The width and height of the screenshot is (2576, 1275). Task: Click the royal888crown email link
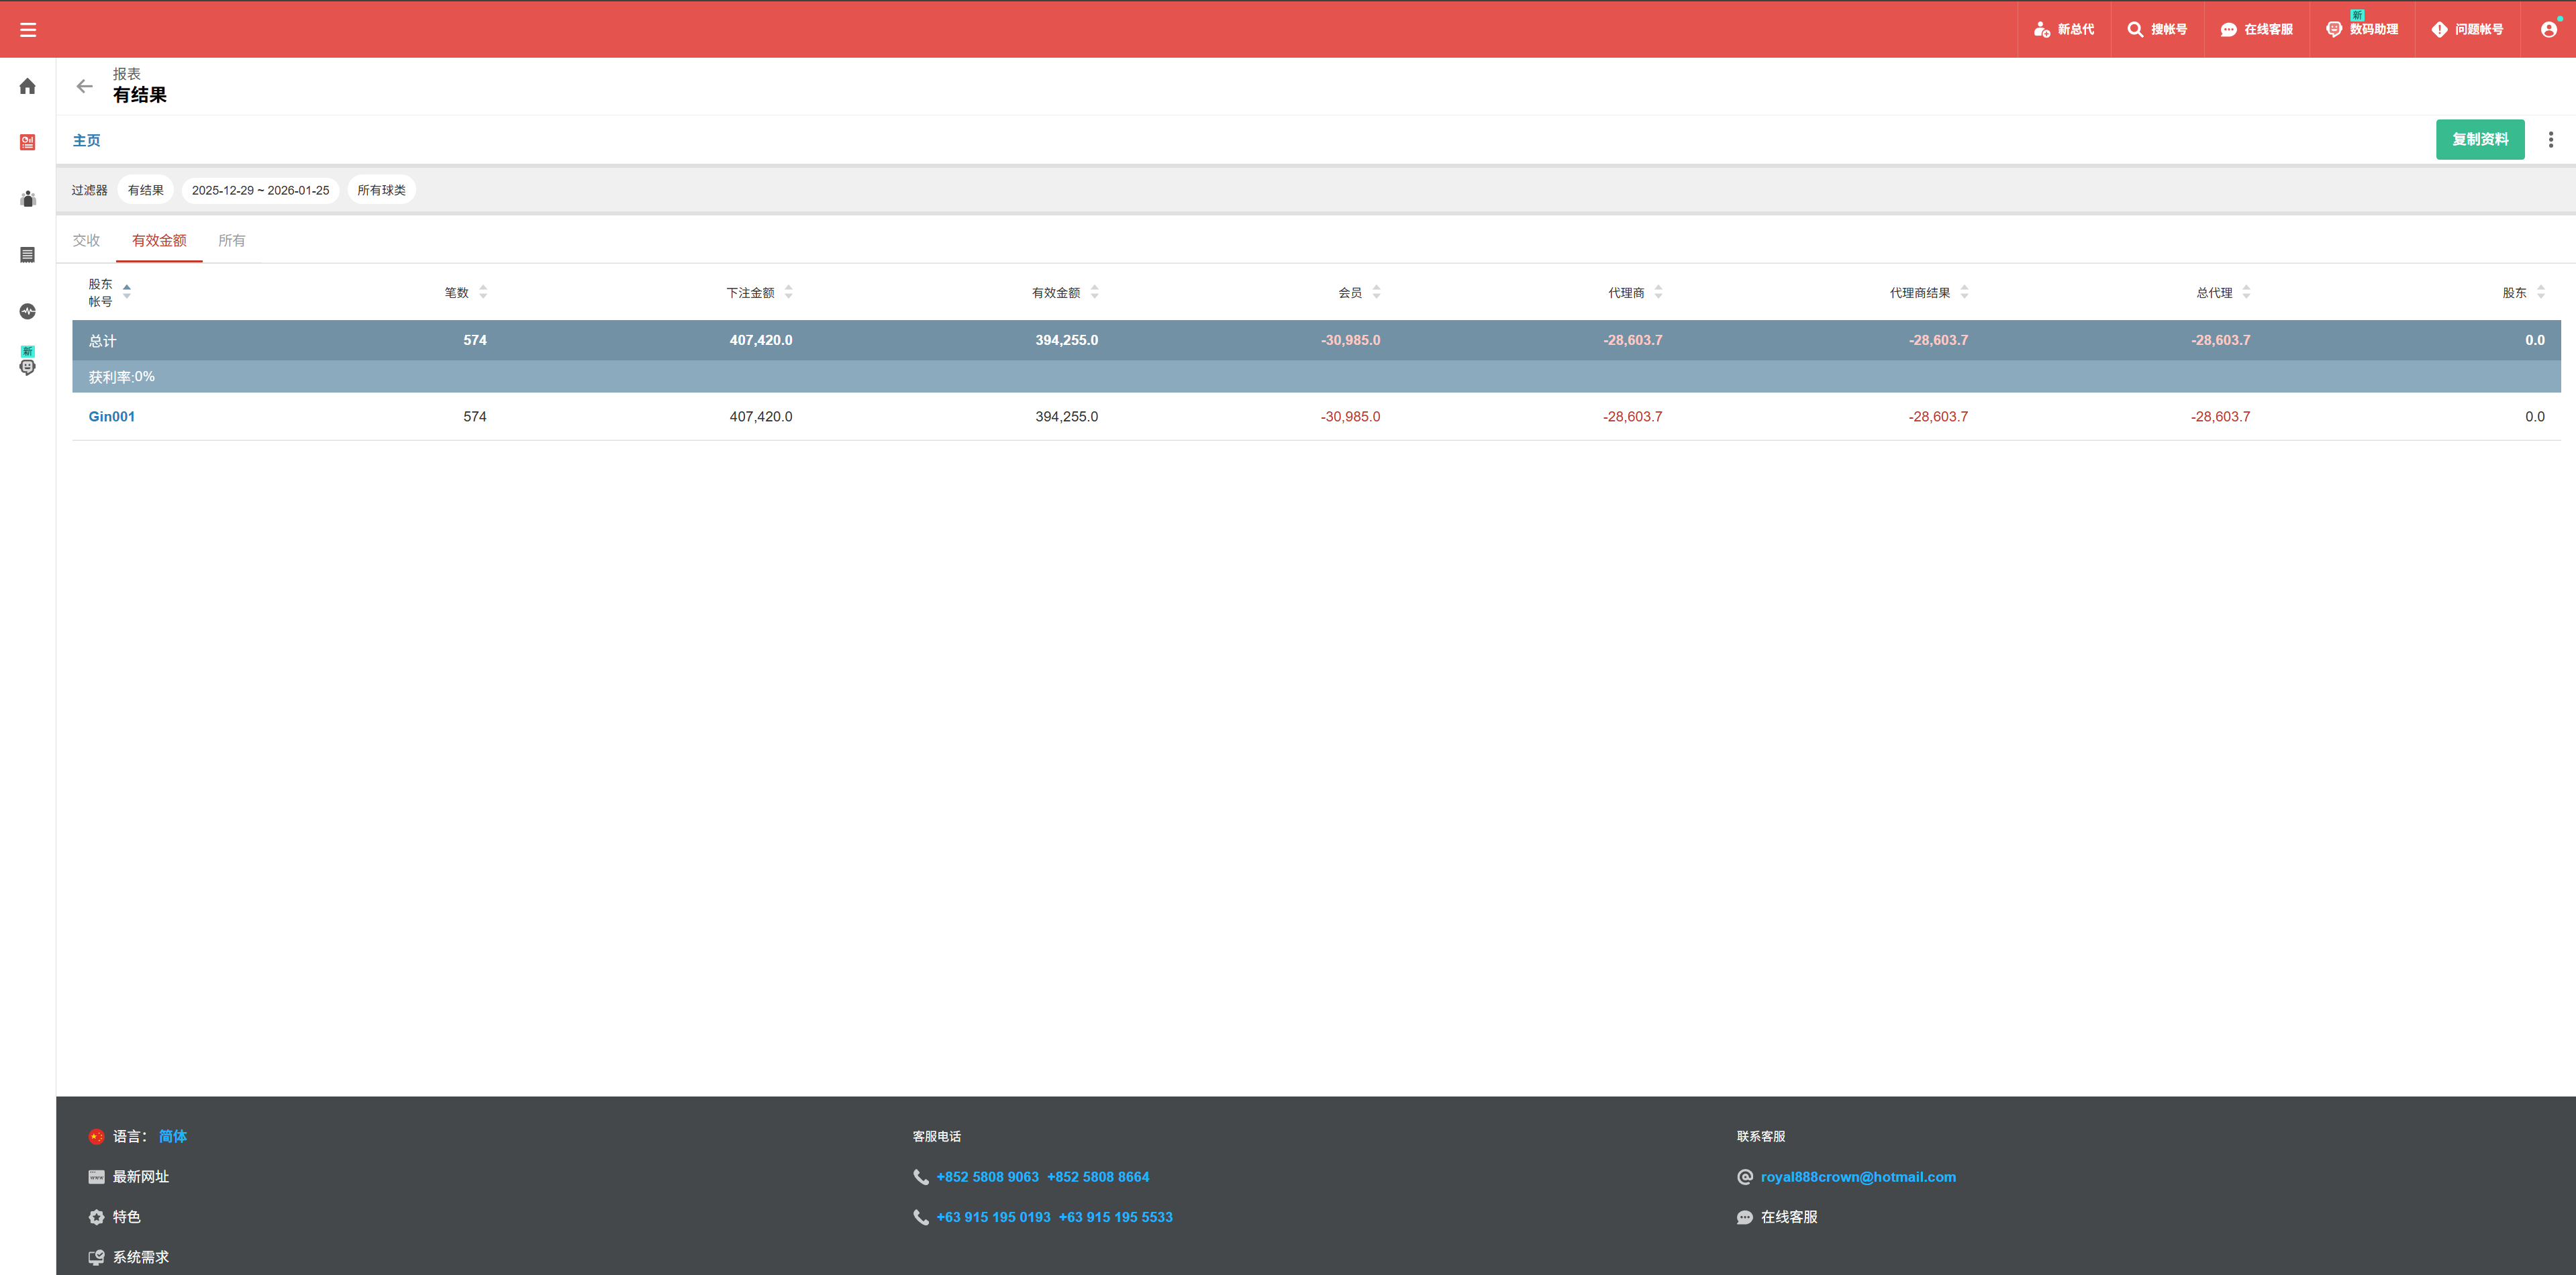point(1857,1177)
